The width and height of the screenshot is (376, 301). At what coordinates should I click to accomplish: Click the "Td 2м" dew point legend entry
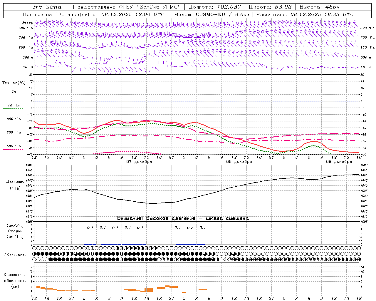coord(14,105)
